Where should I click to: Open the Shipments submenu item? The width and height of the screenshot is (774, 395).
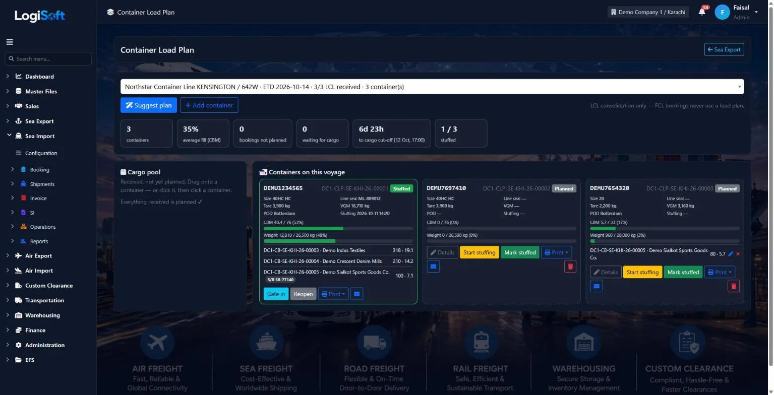(42, 184)
